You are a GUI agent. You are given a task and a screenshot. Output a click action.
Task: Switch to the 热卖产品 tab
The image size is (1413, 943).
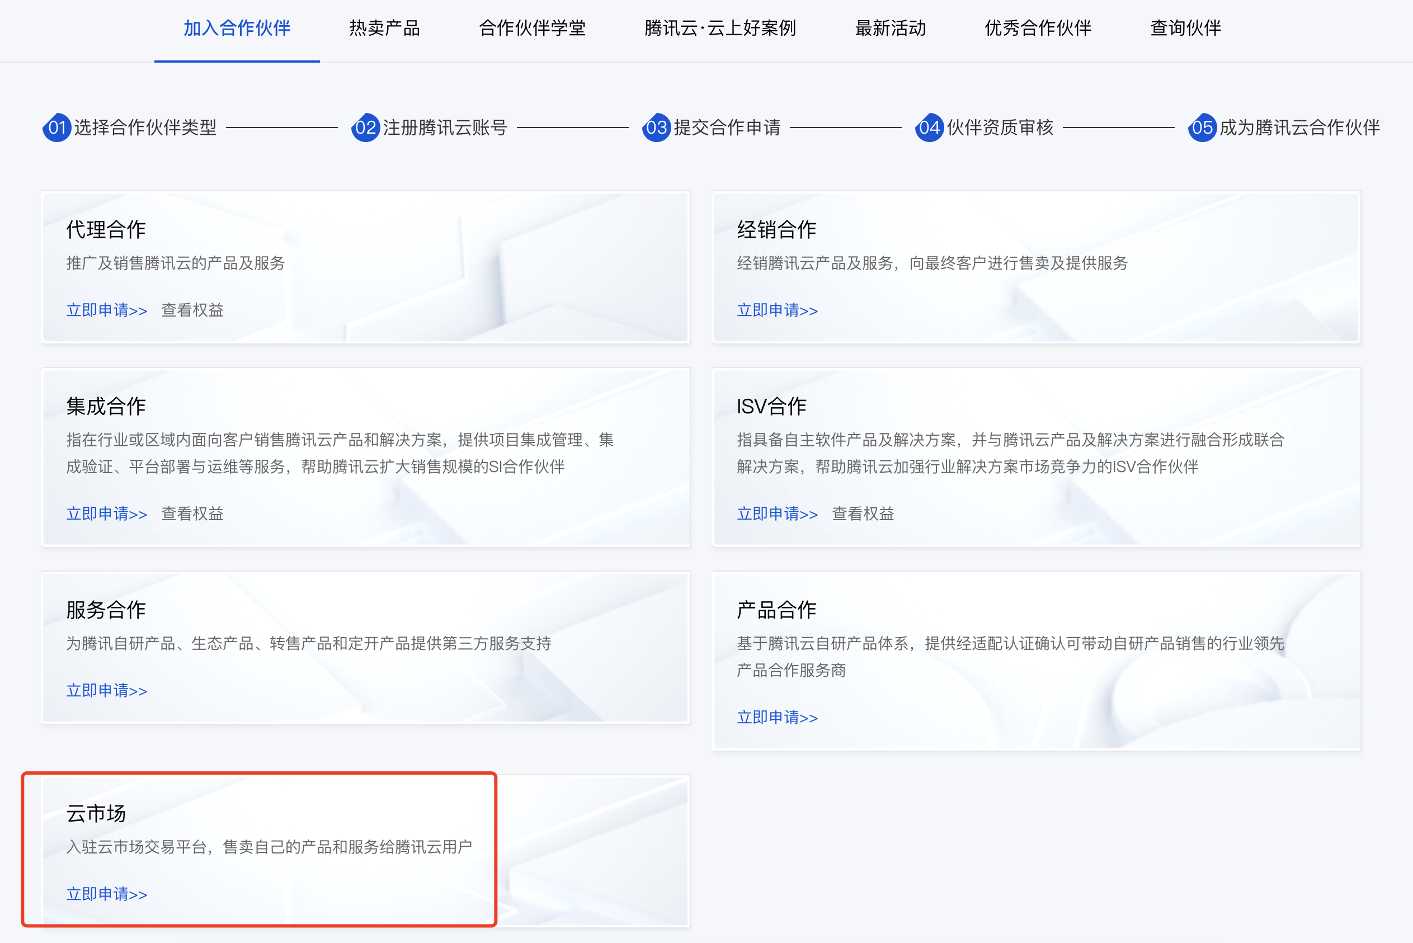pos(384,29)
